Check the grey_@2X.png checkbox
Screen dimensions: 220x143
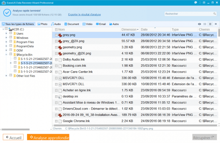56,41
